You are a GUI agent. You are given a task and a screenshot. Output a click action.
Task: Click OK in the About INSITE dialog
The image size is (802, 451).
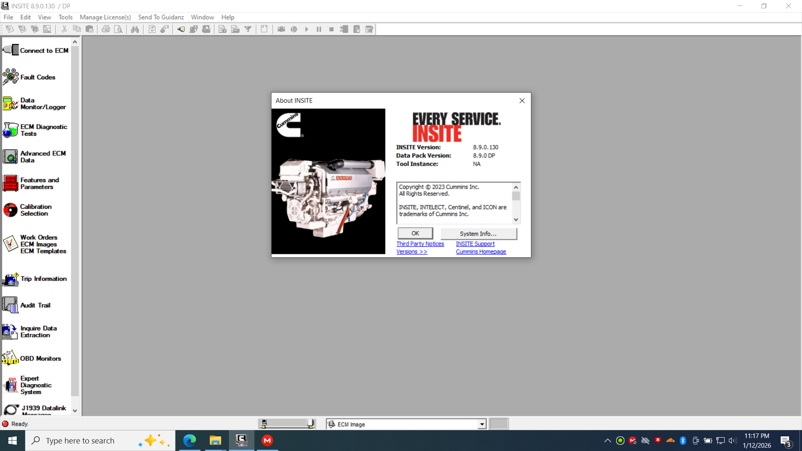[x=415, y=233]
